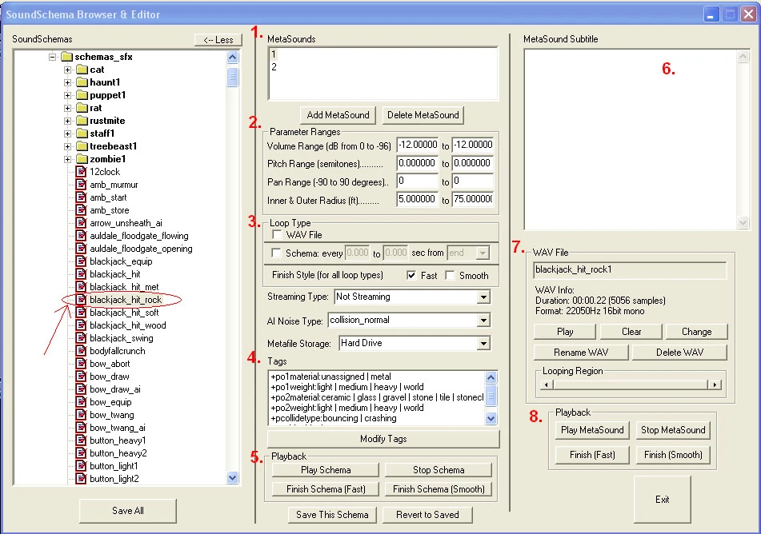The image size is (761, 534).
Task: Click the Change WAV button
Action: [696, 331]
